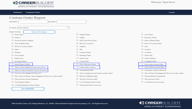Click the End Date input field
The width and height of the screenshot is (192, 109).
pyautogui.click(x=71, y=22)
